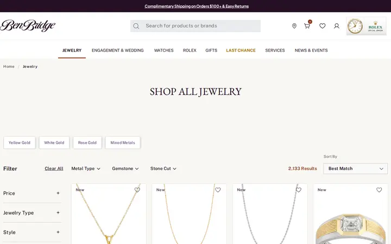The image size is (391, 244).
Task: Open the Last Chance menu
Action: [x=241, y=50]
